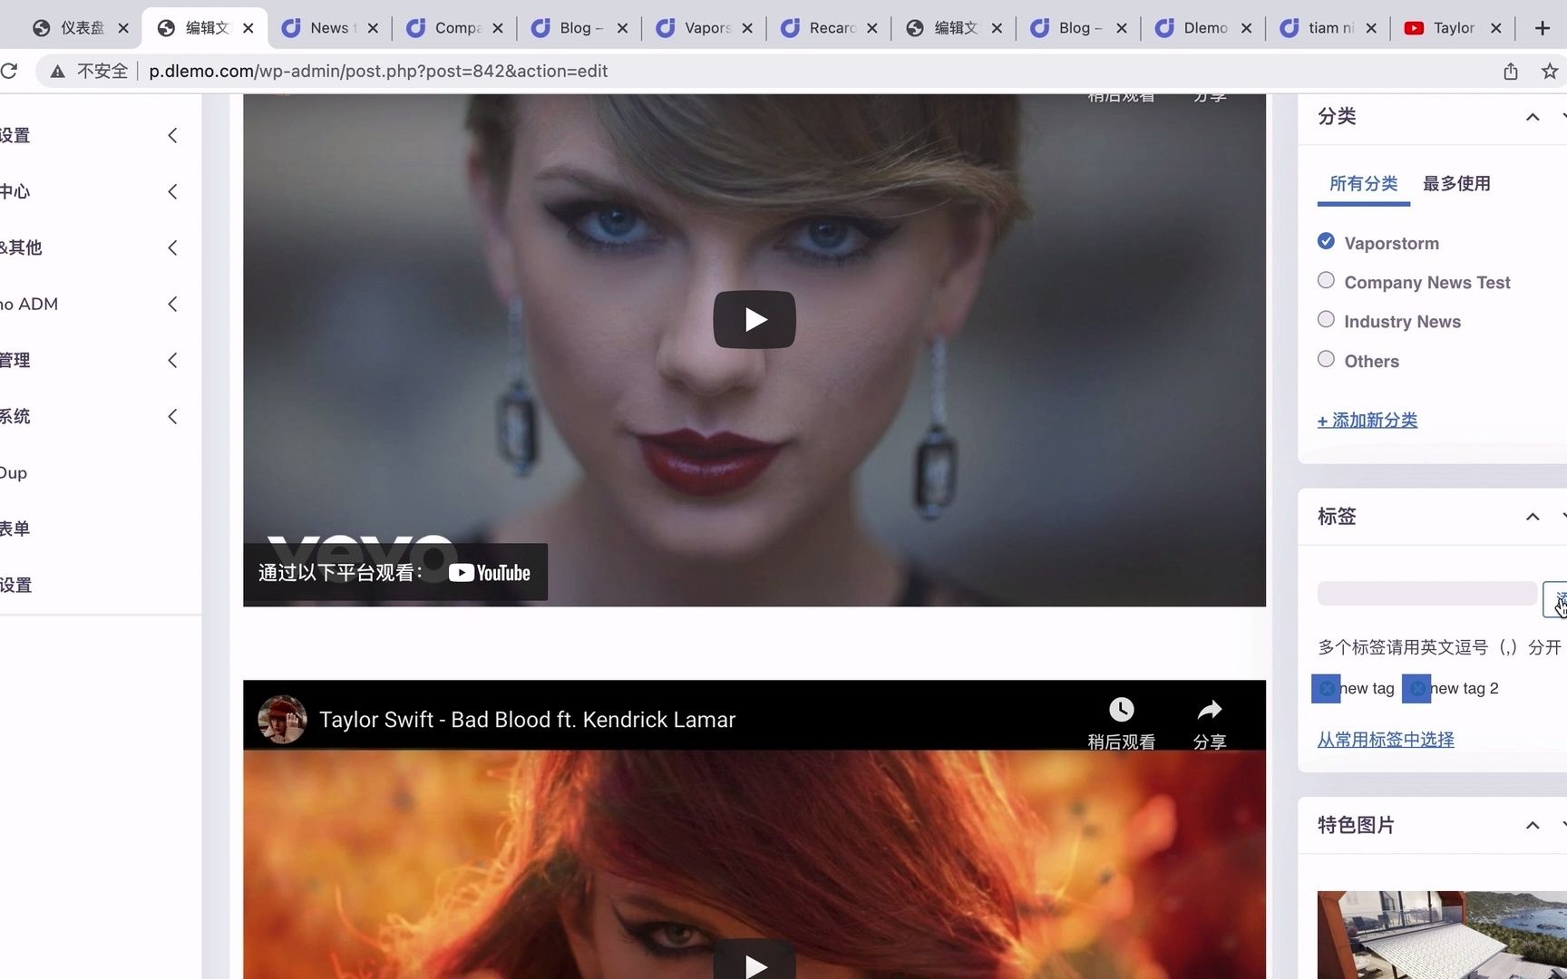Screen dimensions: 1567x979
Task: Expand the 管理 sidebar menu
Action: tap(172, 360)
